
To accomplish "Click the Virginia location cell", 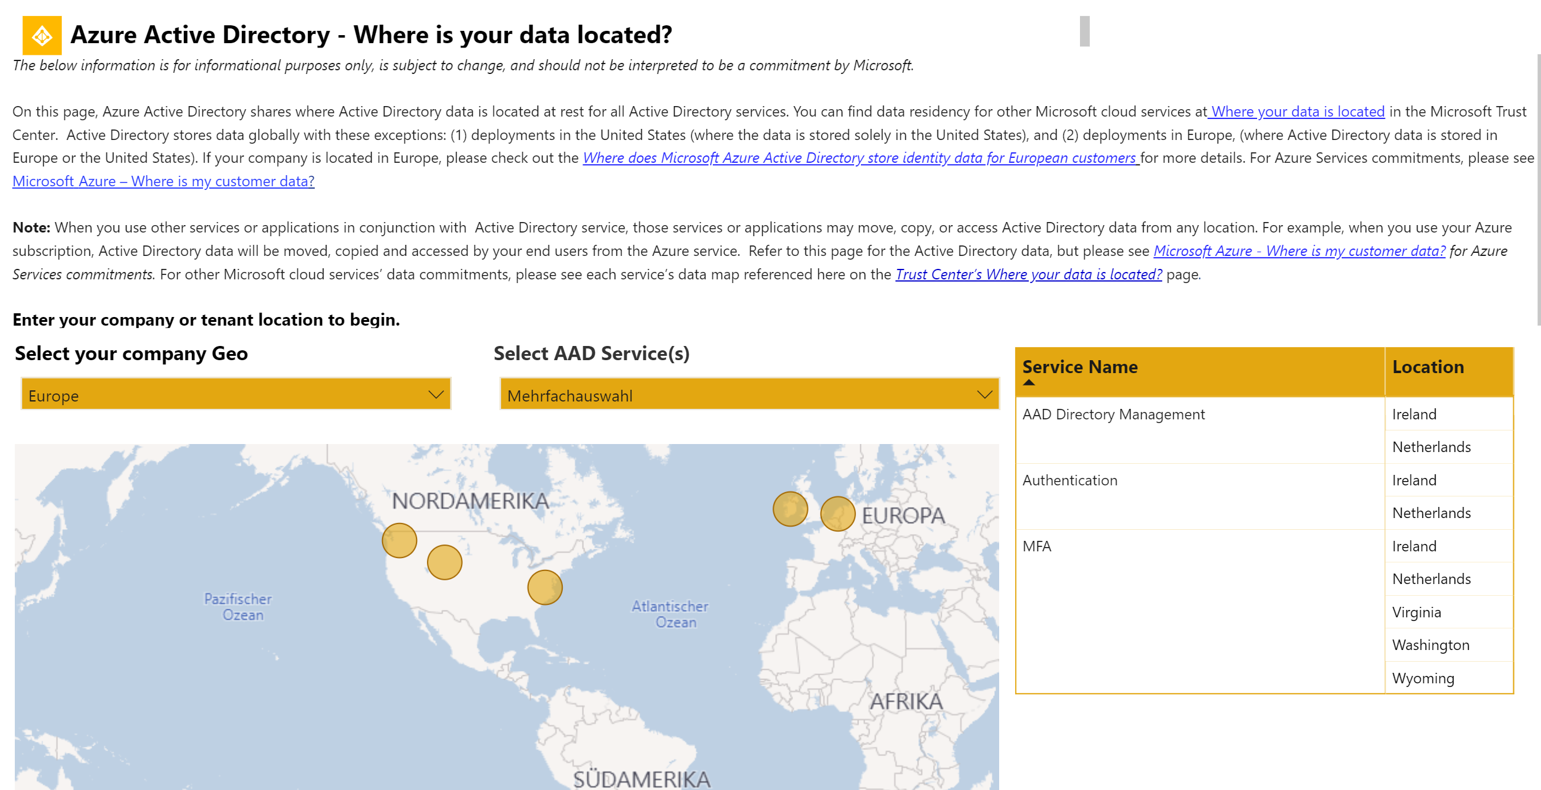I will [1416, 613].
